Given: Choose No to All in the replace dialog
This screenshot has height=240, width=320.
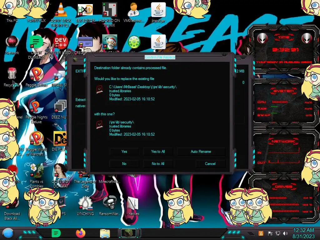Looking at the screenshot, I should (158, 164).
